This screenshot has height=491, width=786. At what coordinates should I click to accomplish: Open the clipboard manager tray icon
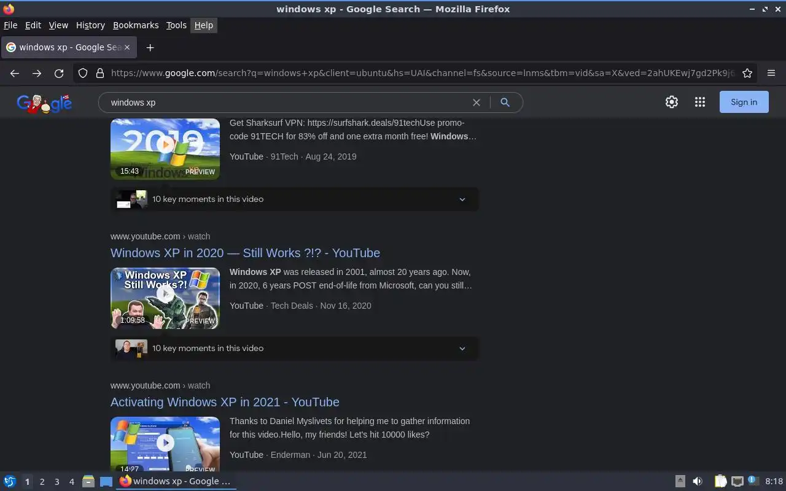pyautogui.click(x=720, y=481)
